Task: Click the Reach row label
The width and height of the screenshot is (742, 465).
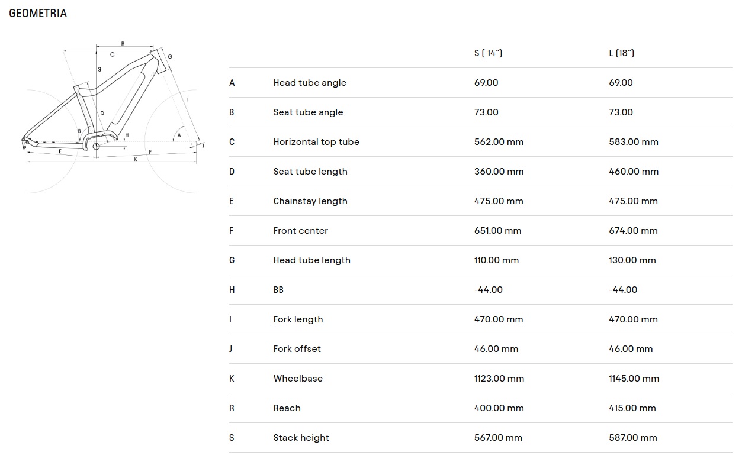Action: 287,408
